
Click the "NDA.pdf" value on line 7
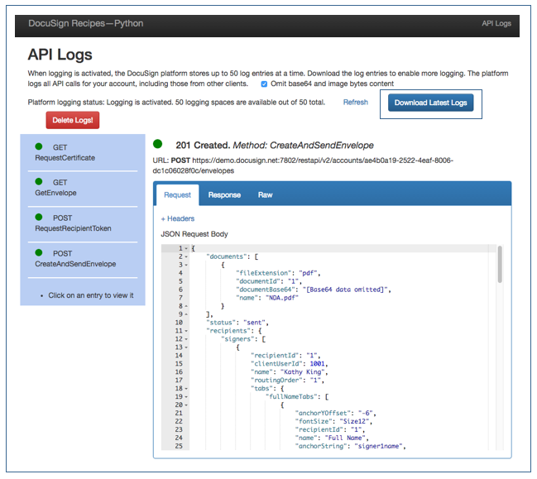pyautogui.click(x=282, y=298)
